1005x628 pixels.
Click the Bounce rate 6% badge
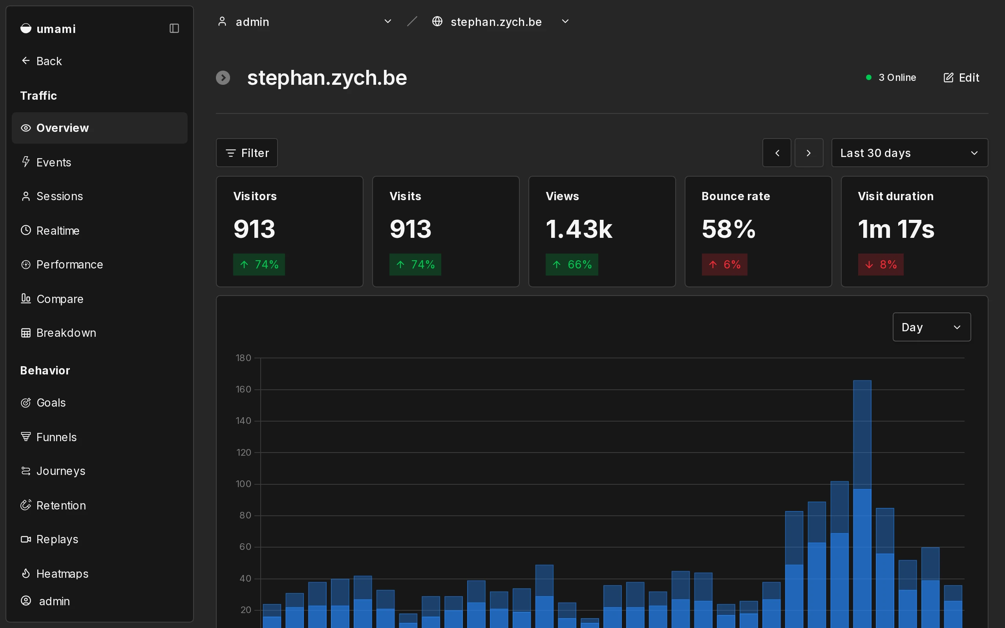(x=725, y=265)
